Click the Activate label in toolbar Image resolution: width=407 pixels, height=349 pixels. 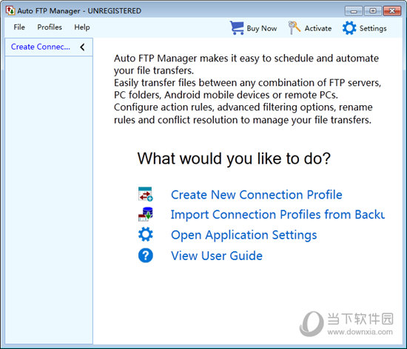point(318,28)
